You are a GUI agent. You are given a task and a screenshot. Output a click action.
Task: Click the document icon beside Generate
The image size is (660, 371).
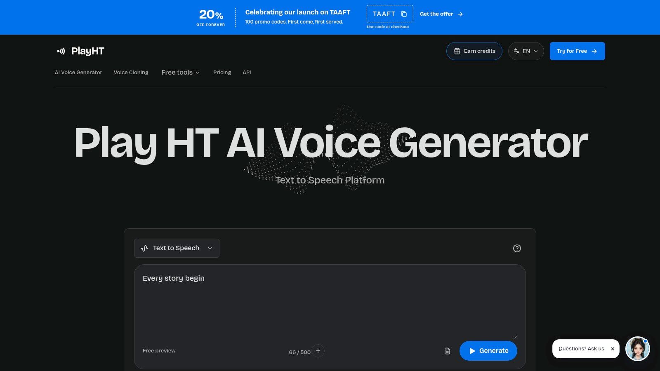pos(447,351)
